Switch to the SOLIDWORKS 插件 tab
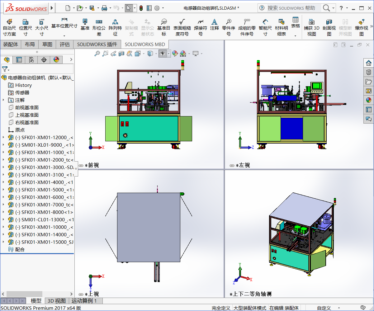The width and height of the screenshot is (374, 311). click(97, 45)
